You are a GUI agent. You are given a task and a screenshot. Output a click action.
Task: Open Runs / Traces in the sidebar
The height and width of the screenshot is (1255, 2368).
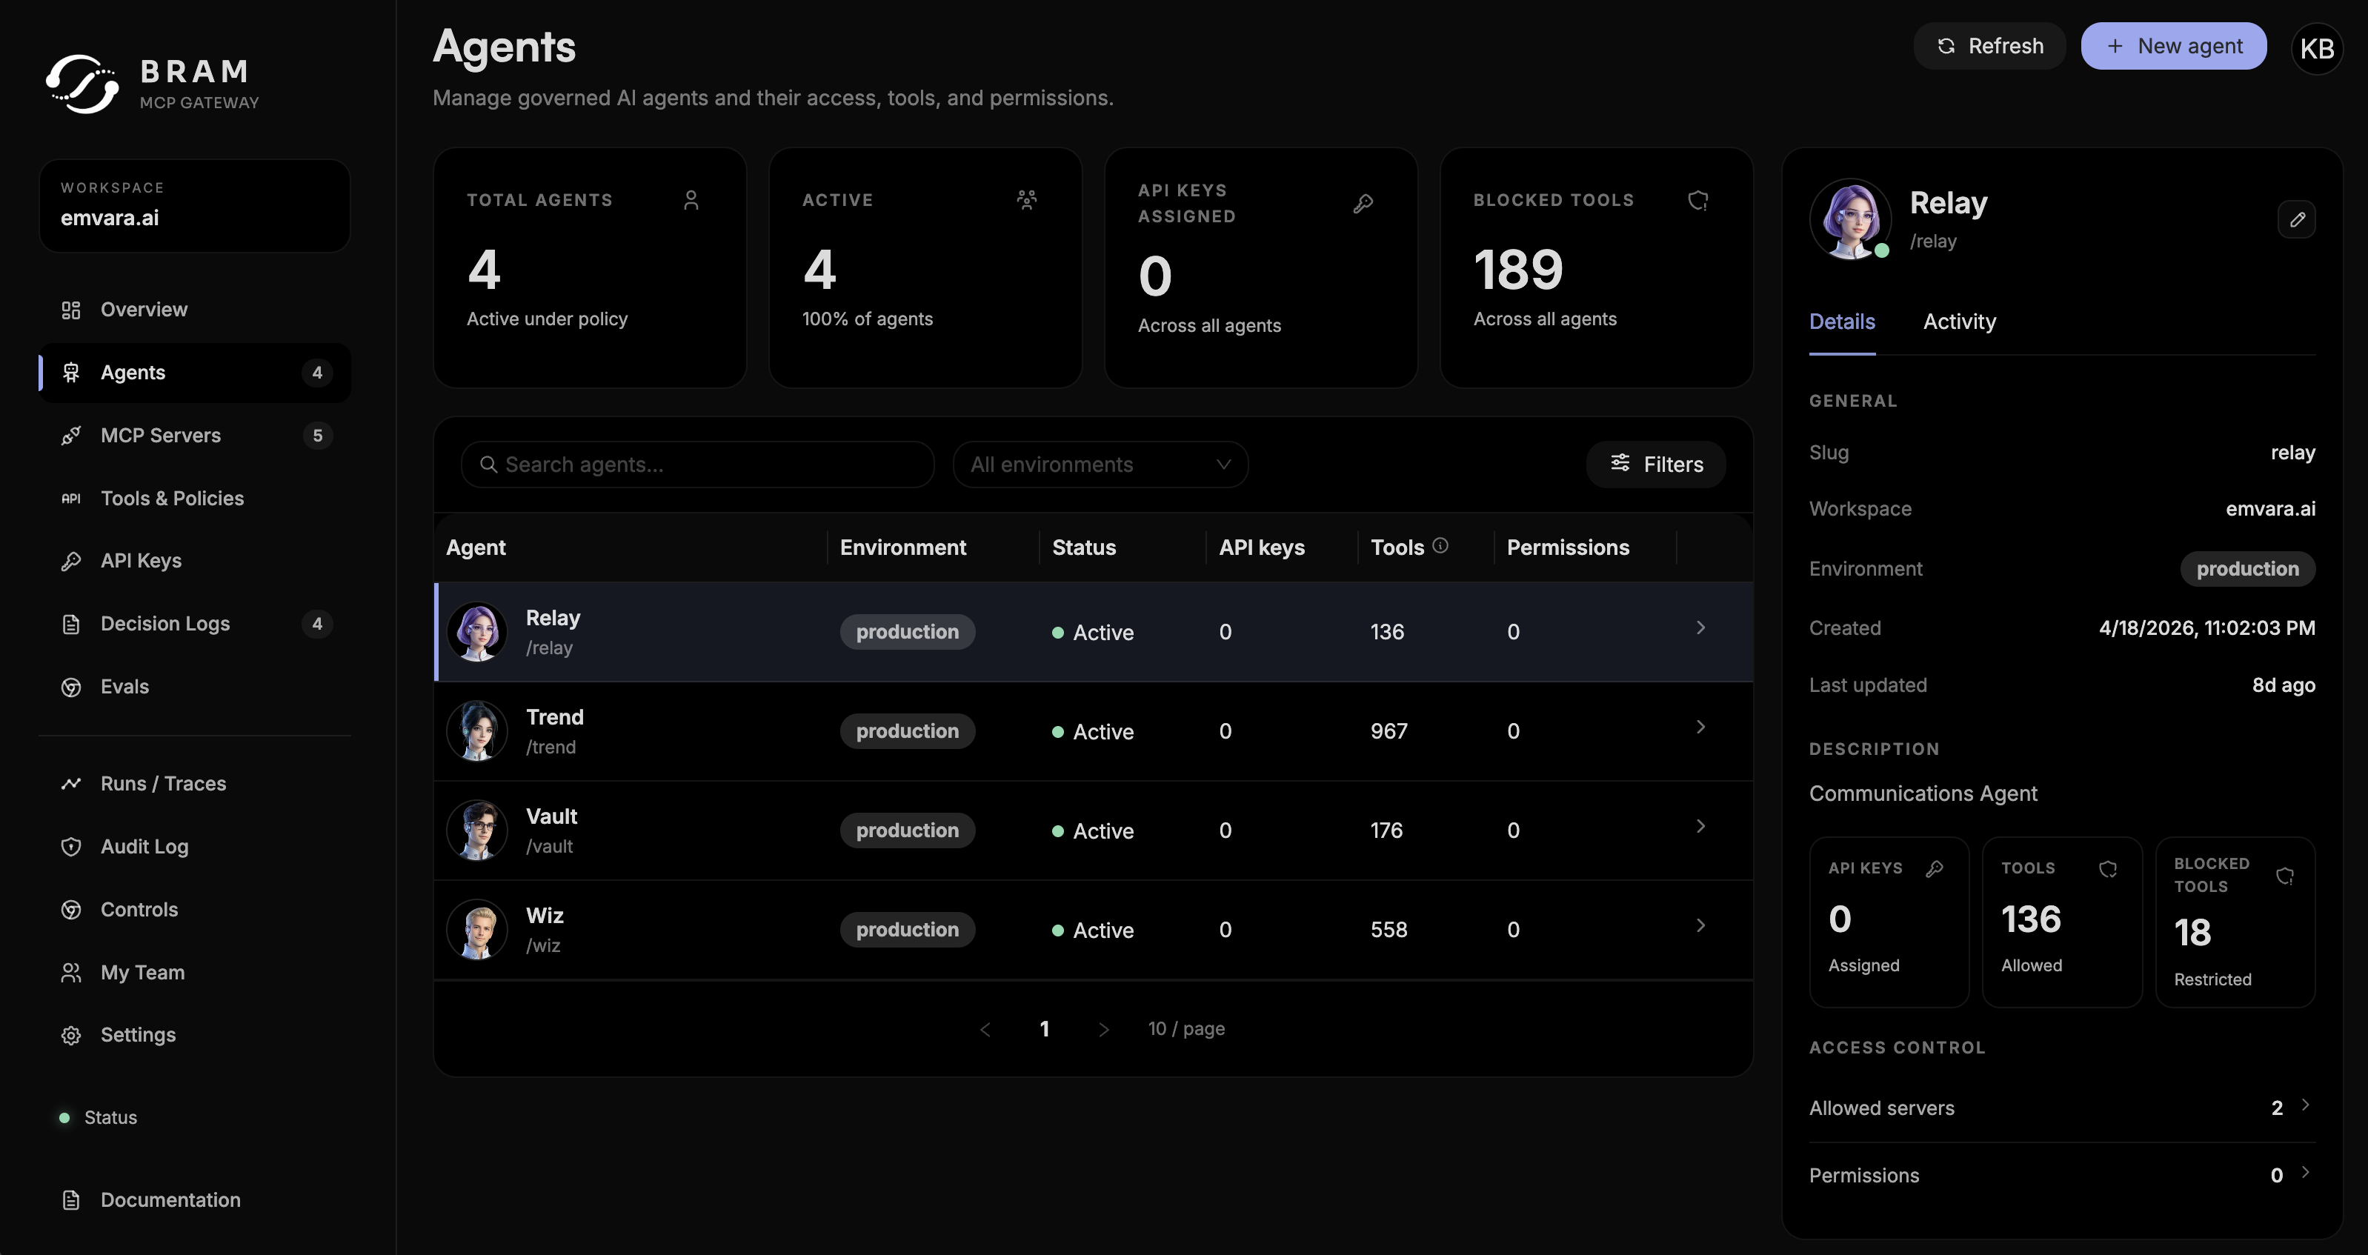tap(163, 783)
